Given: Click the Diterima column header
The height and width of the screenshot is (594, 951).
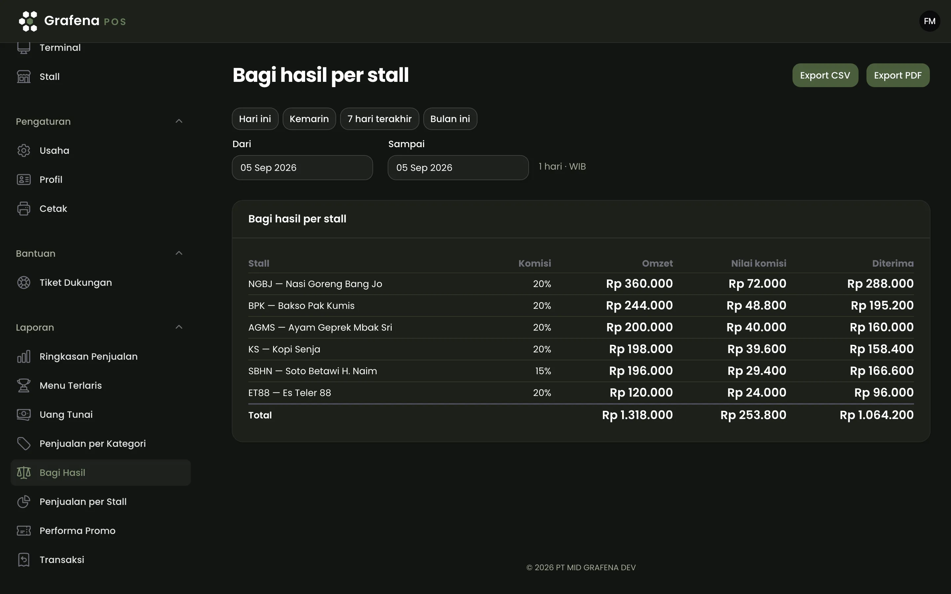Looking at the screenshot, I should coord(893,263).
